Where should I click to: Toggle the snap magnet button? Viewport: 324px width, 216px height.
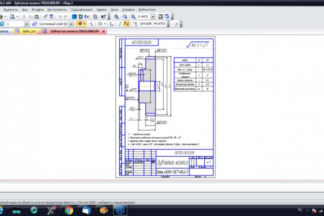pyautogui.click(x=81, y=23)
